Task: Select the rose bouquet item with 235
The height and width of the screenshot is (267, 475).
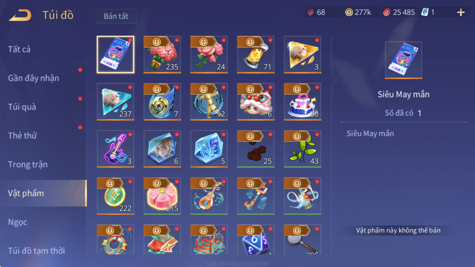Action: 162,54
